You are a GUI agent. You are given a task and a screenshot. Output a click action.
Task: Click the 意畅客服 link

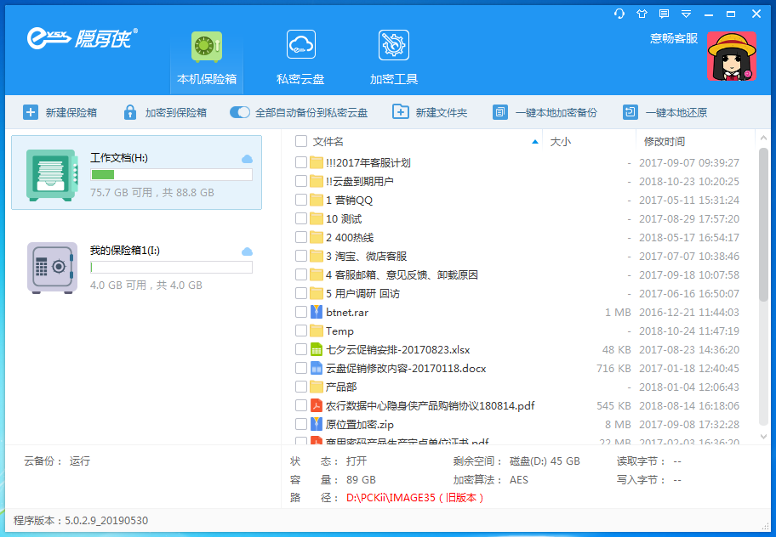point(673,37)
